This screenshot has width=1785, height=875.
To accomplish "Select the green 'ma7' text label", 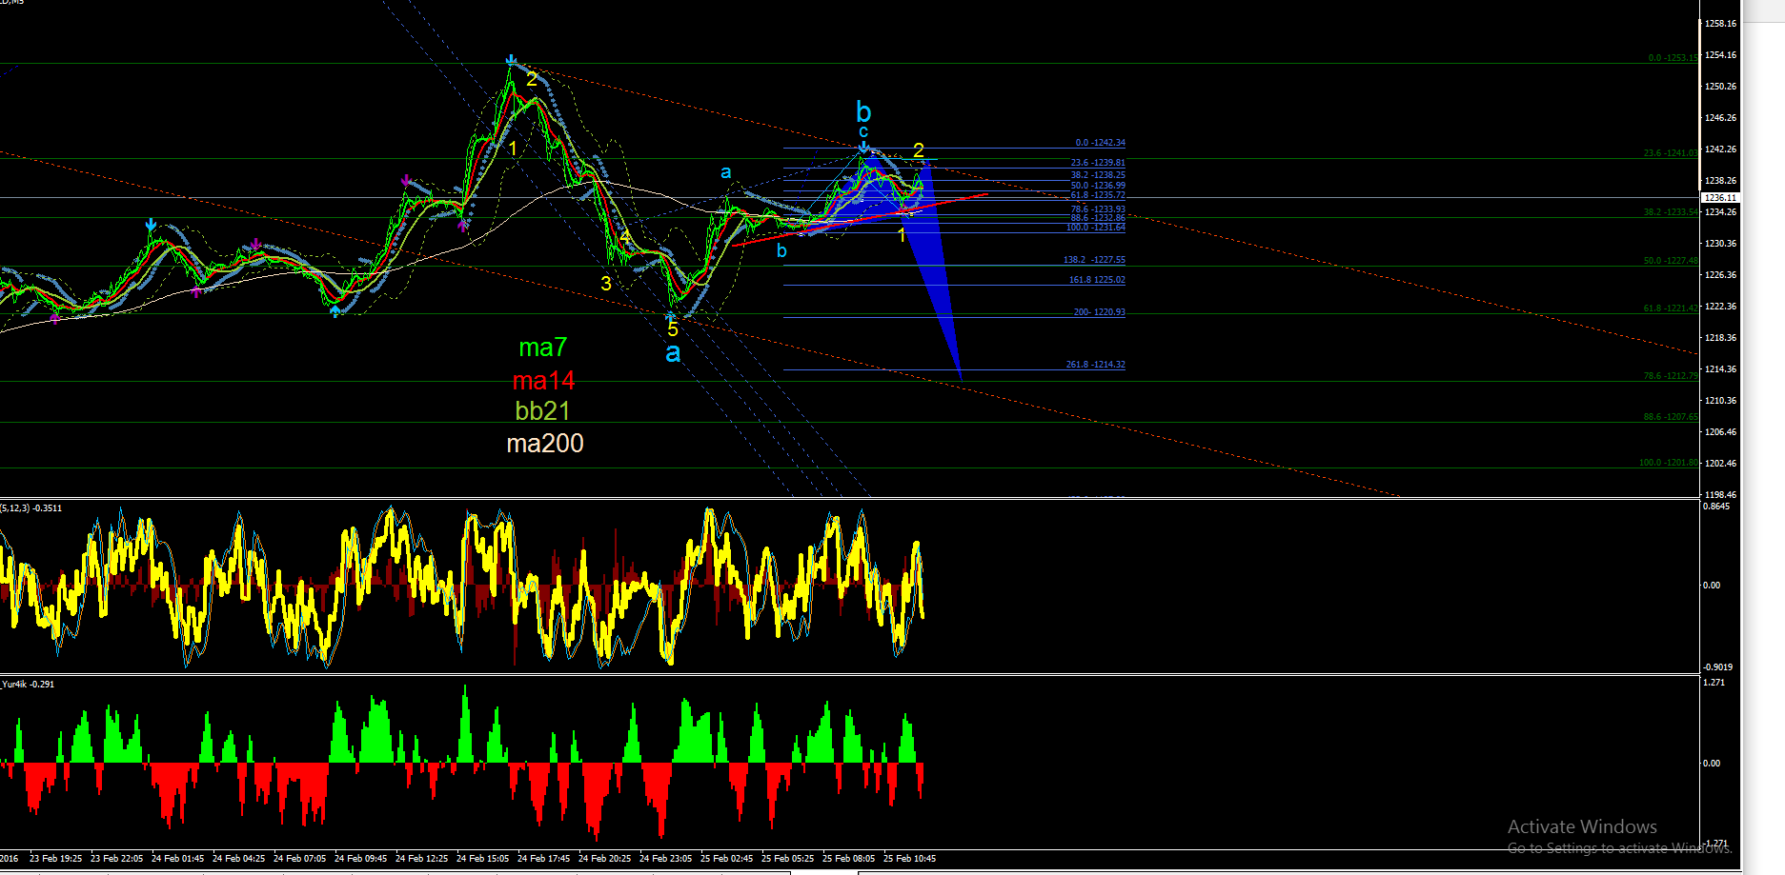I will (543, 348).
